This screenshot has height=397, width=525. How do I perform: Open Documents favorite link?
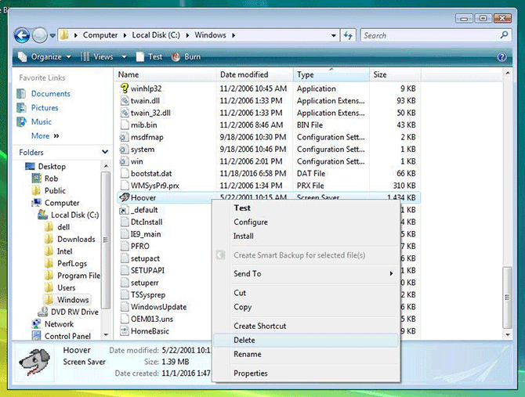(51, 94)
